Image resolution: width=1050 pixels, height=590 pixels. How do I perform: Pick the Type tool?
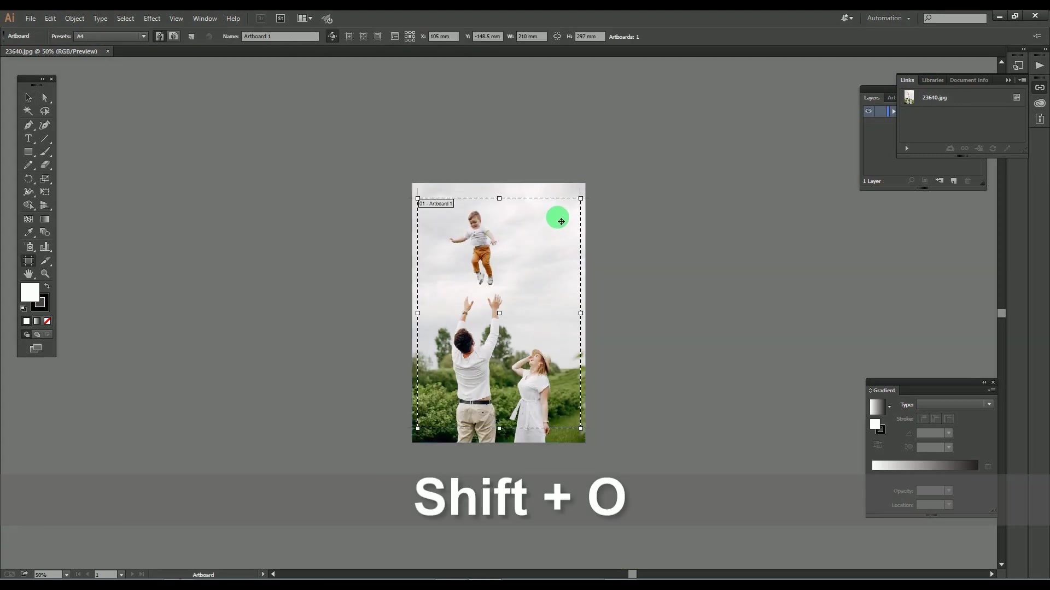(x=28, y=138)
